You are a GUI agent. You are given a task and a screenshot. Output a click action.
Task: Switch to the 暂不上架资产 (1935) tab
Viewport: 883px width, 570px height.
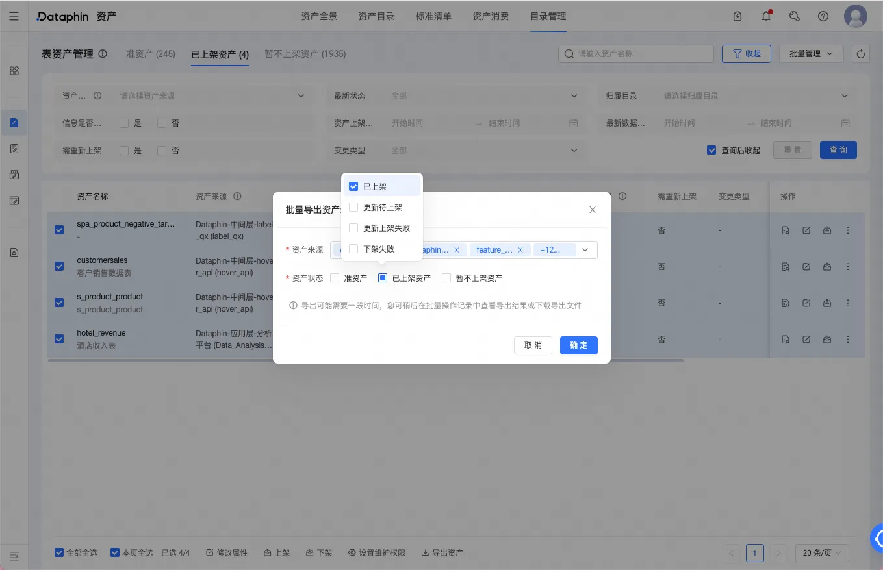tap(305, 54)
